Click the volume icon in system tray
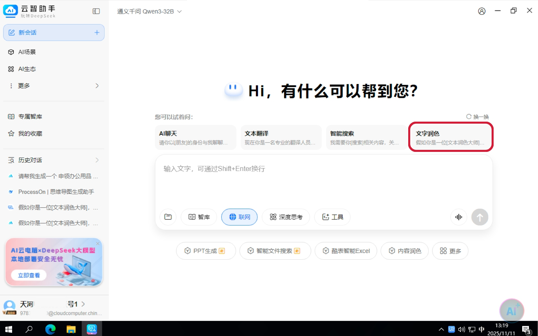Image resolution: width=538 pixels, height=336 pixels. (461, 330)
